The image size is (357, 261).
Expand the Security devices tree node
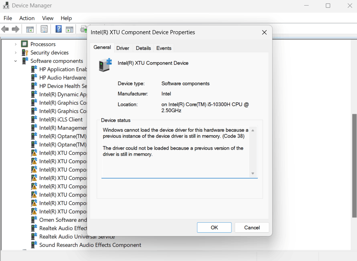point(15,52)
